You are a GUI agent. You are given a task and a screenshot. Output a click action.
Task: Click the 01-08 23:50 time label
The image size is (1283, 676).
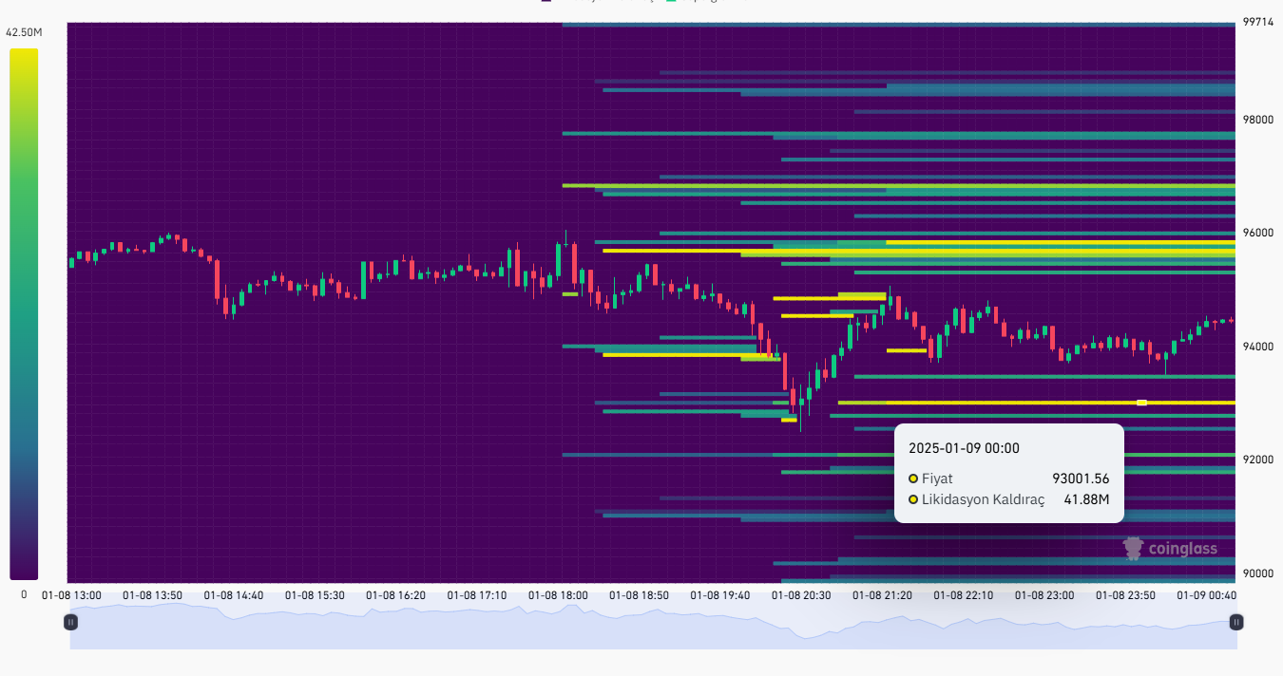(1125, 595)
